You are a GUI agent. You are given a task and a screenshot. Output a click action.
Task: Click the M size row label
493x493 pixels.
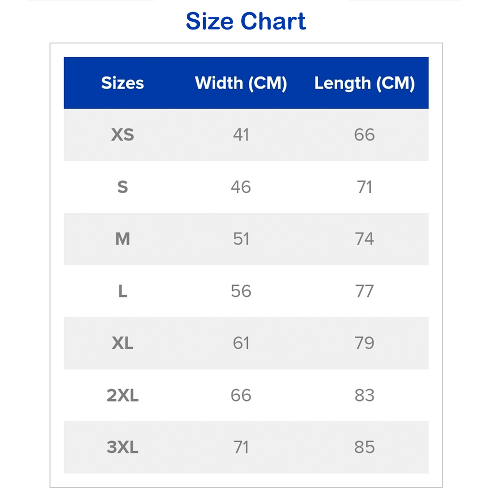123,239
